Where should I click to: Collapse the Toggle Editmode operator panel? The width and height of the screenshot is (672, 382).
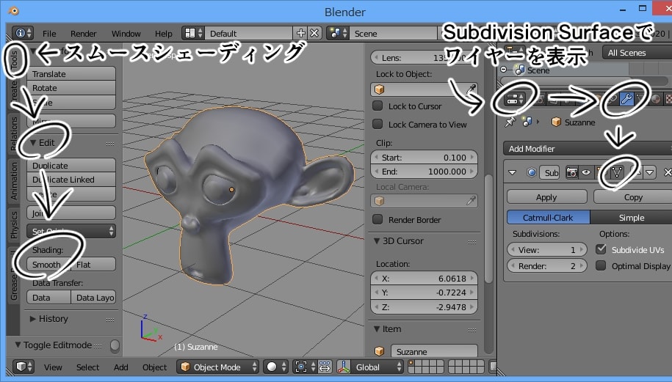point(18,345)
